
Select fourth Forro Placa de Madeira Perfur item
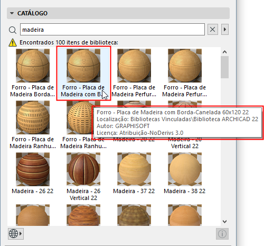185,73
